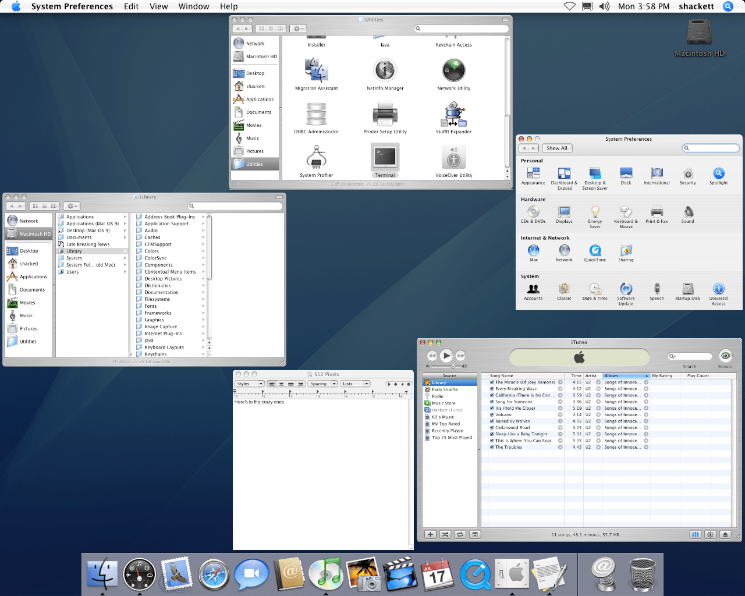This screenshot has width=745, height=596.
Task: Sort iTunes songs by Play Count column
Action: [x=698, y=376]
